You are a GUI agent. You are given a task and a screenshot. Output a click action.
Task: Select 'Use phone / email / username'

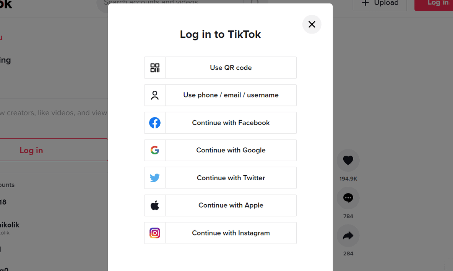coord(231,95)
